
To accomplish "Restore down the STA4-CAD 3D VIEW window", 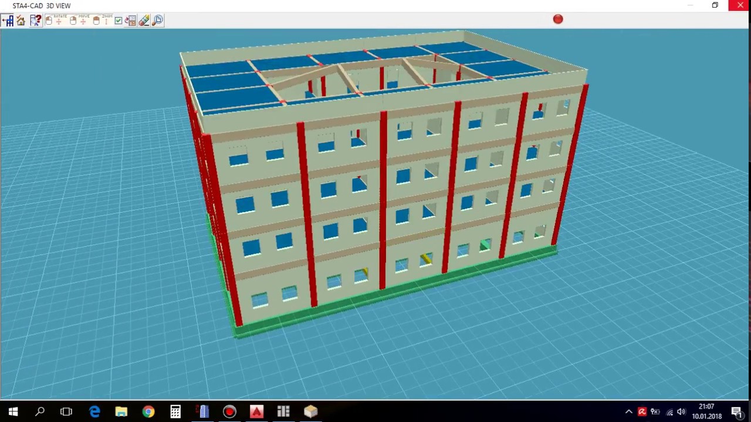I will click(715, 5).
